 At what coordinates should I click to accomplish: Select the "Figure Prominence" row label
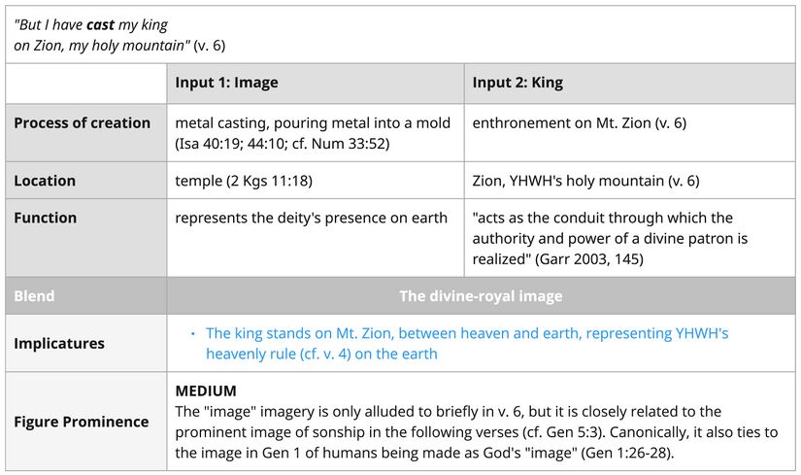(82, 422)
